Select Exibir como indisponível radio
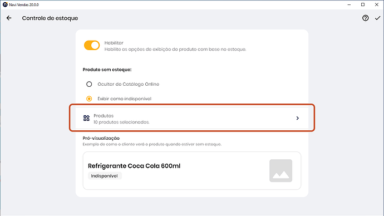 pos(89,99)
